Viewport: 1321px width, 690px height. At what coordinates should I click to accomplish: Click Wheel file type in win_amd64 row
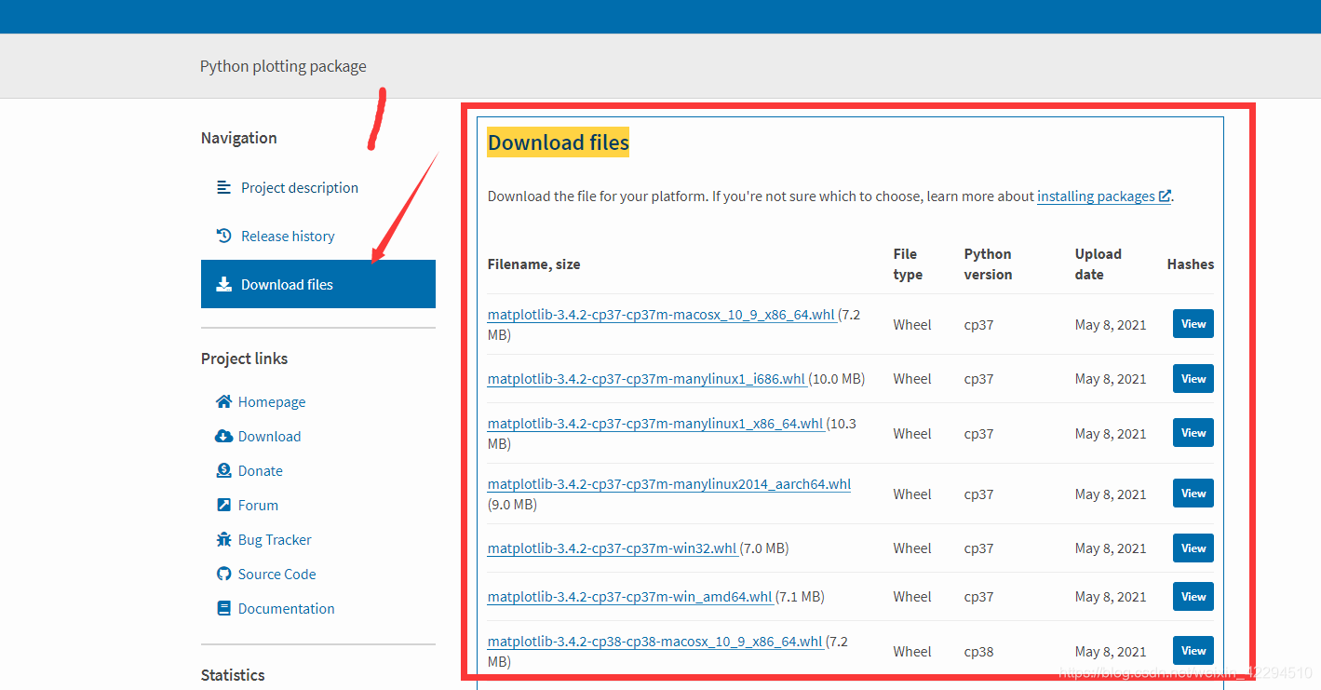912,597
